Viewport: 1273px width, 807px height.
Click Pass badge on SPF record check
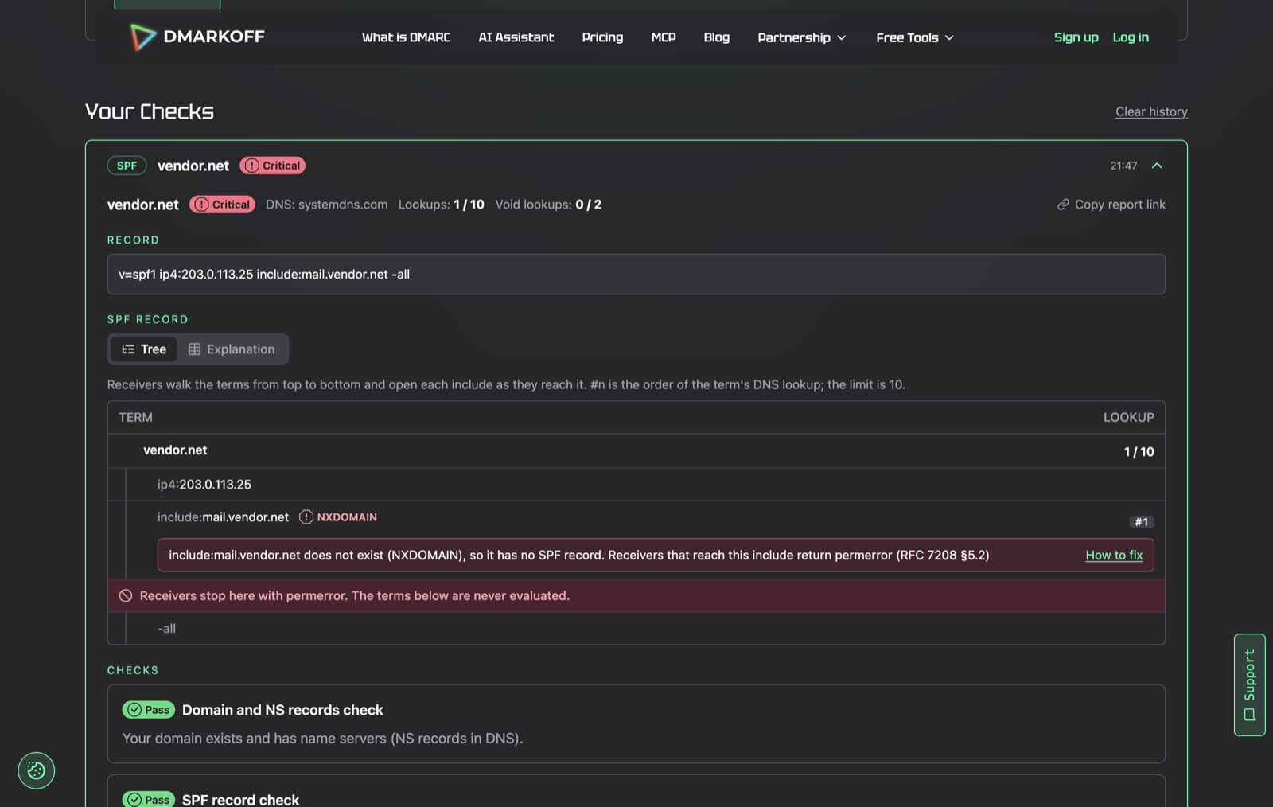(148, 799)
